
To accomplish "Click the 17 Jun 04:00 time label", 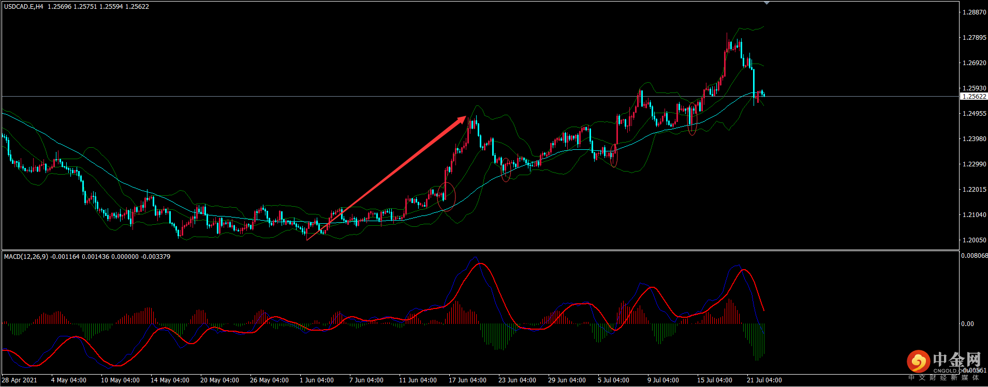I will point(467,380).
